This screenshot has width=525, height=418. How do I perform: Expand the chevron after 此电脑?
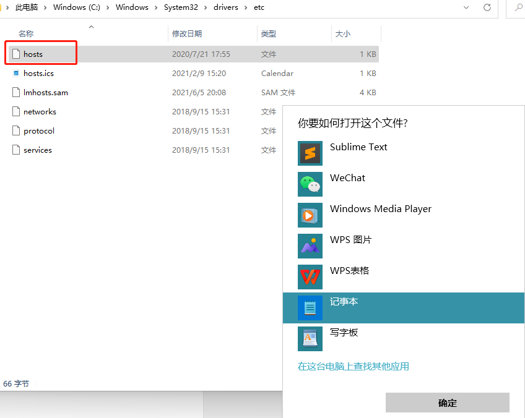(x=45, y=7)
